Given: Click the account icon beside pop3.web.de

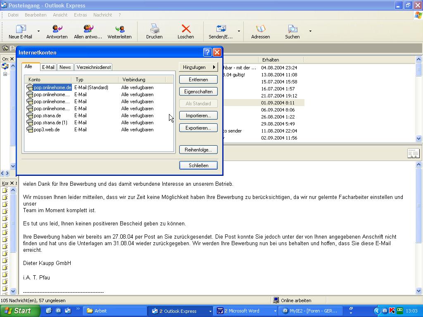Looking at the screenshot, I should click(30, 130).
